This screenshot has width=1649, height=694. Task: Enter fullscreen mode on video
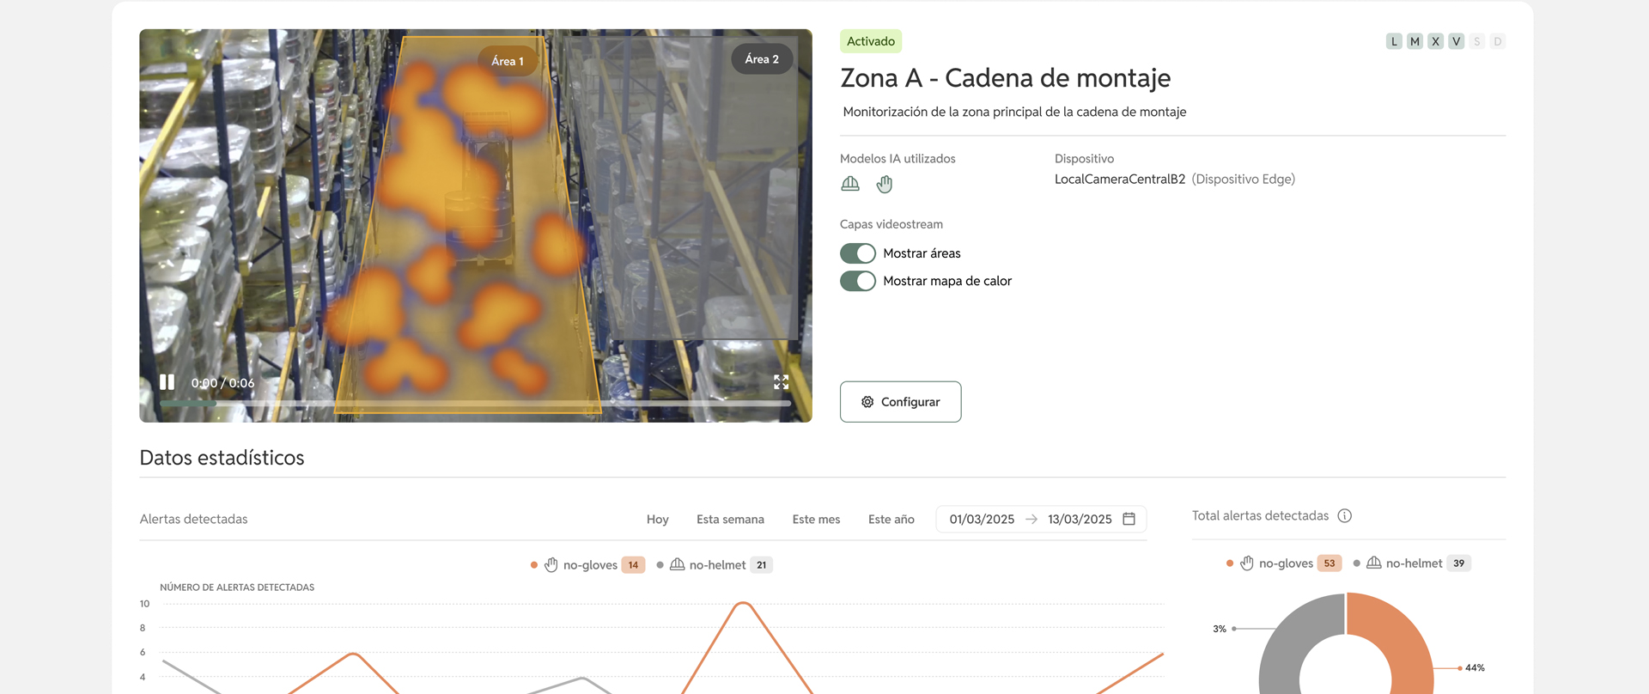(x=781, y=382)
